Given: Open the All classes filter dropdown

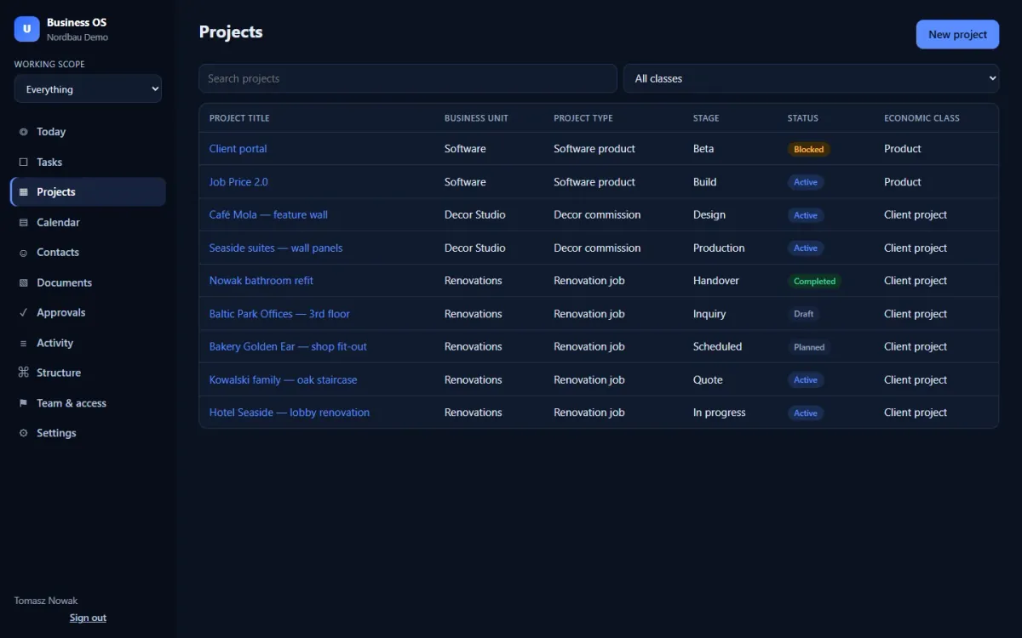Looking at the screenshot, I should coord(811,78).
